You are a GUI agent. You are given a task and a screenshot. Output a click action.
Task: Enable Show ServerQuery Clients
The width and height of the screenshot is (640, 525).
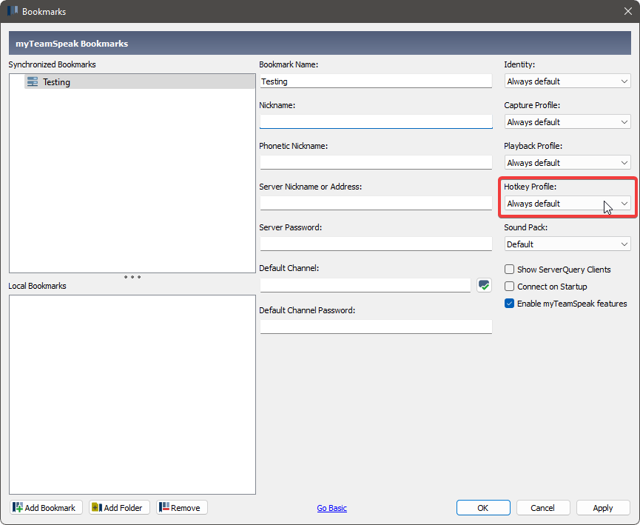coord(509,270)
